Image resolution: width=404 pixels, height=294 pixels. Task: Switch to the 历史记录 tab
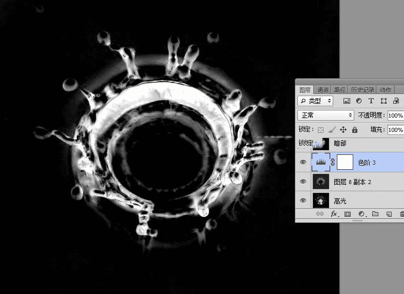click(362, 90)
